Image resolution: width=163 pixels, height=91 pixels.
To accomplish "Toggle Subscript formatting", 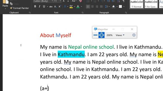I will [x=55, y=7].
